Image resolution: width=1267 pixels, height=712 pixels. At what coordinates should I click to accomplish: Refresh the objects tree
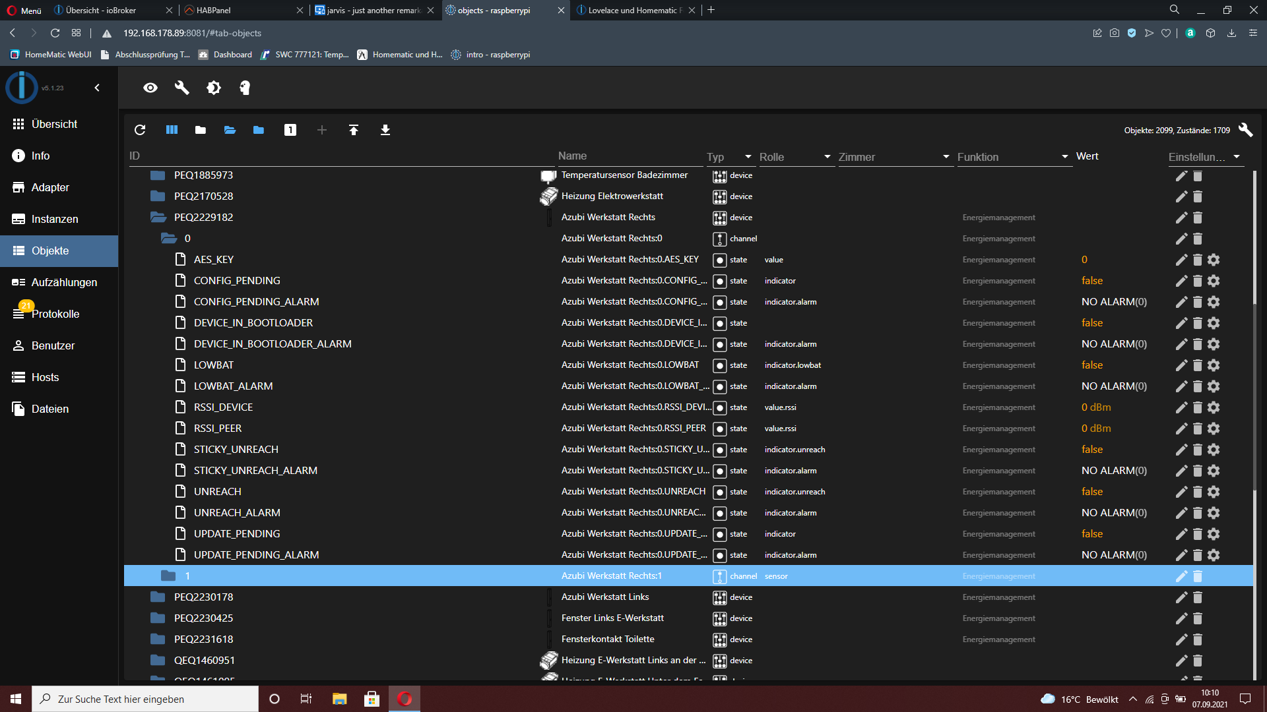[140, 130]
